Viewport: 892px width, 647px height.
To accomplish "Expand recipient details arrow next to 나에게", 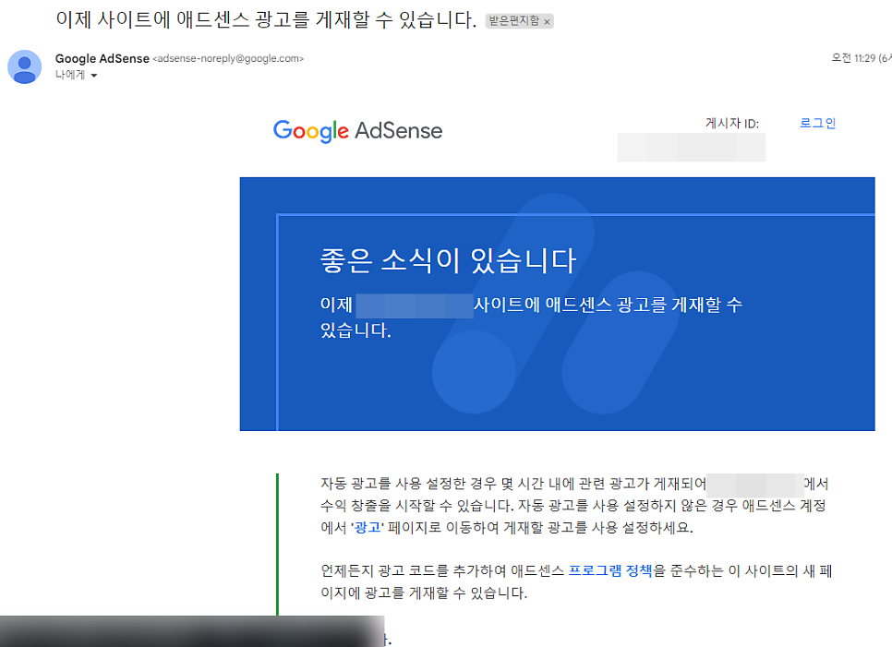I will (x=94, y=75).
